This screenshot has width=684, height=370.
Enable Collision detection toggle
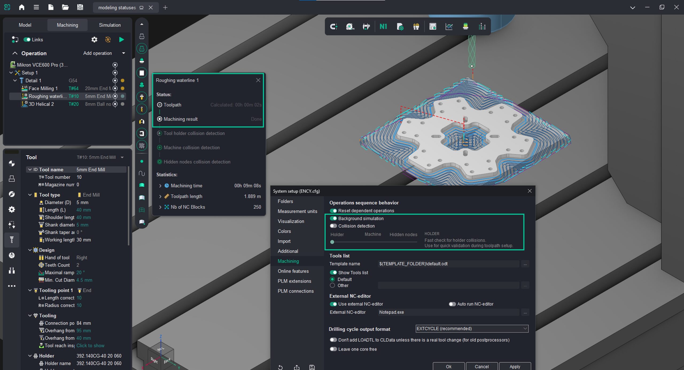333,226
